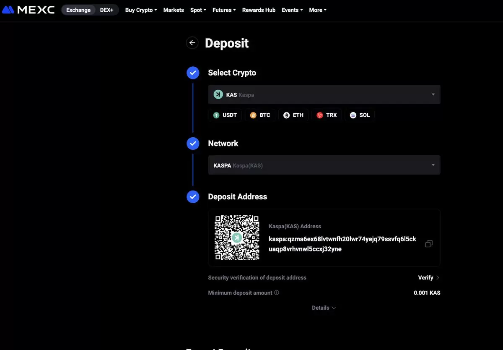Copy the Kaspa deposit address
Viewport: 503px width, 350px height.
(x=429, y=244)
